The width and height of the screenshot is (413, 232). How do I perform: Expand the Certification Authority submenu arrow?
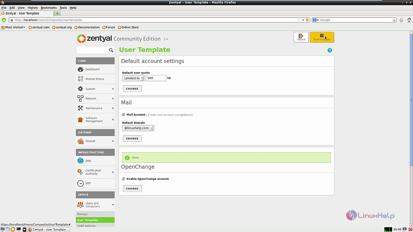pyautogui.click(x=113, y=172)
